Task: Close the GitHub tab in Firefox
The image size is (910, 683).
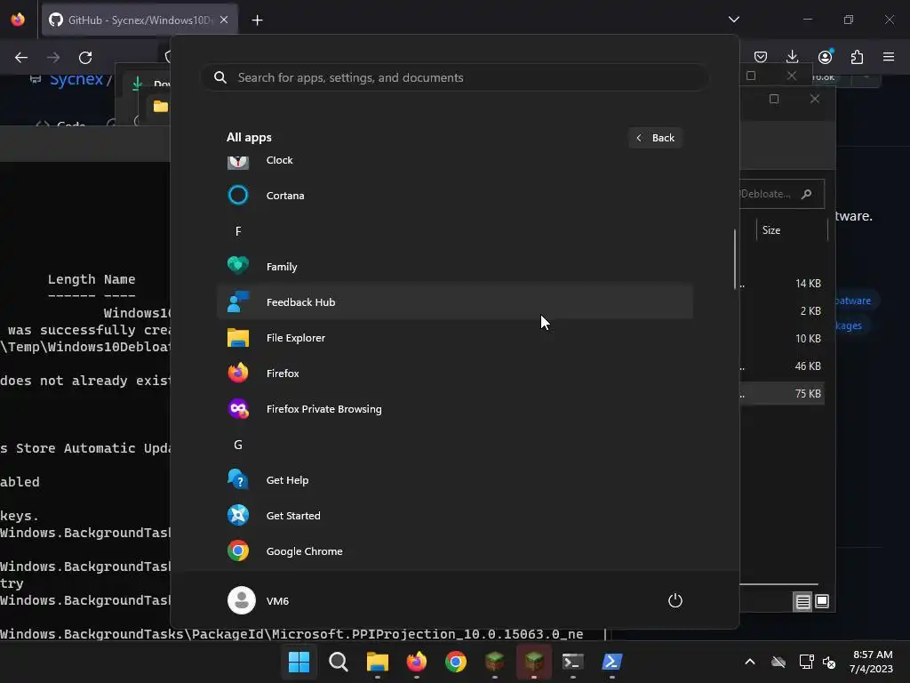Action: point(224,20)
